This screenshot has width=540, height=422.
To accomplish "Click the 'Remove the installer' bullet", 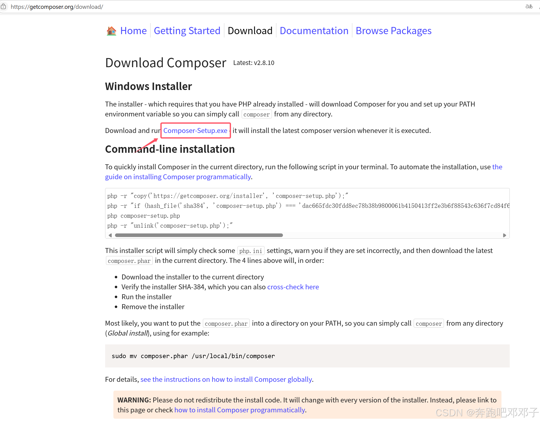I will click(x=153, y=307).
